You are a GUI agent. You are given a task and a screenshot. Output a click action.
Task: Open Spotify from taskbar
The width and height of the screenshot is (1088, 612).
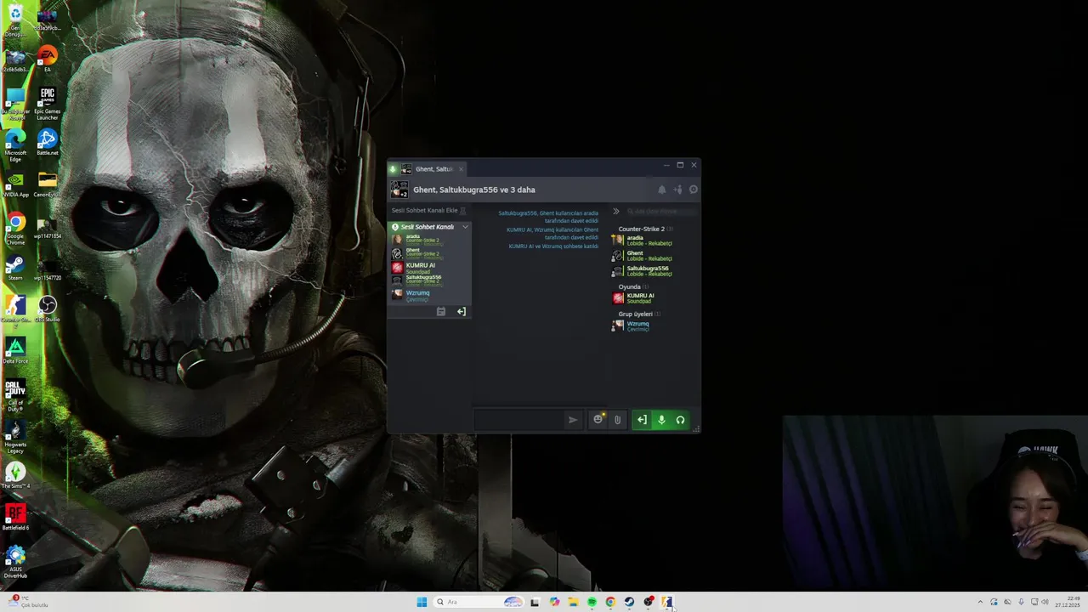click(592, 602)
